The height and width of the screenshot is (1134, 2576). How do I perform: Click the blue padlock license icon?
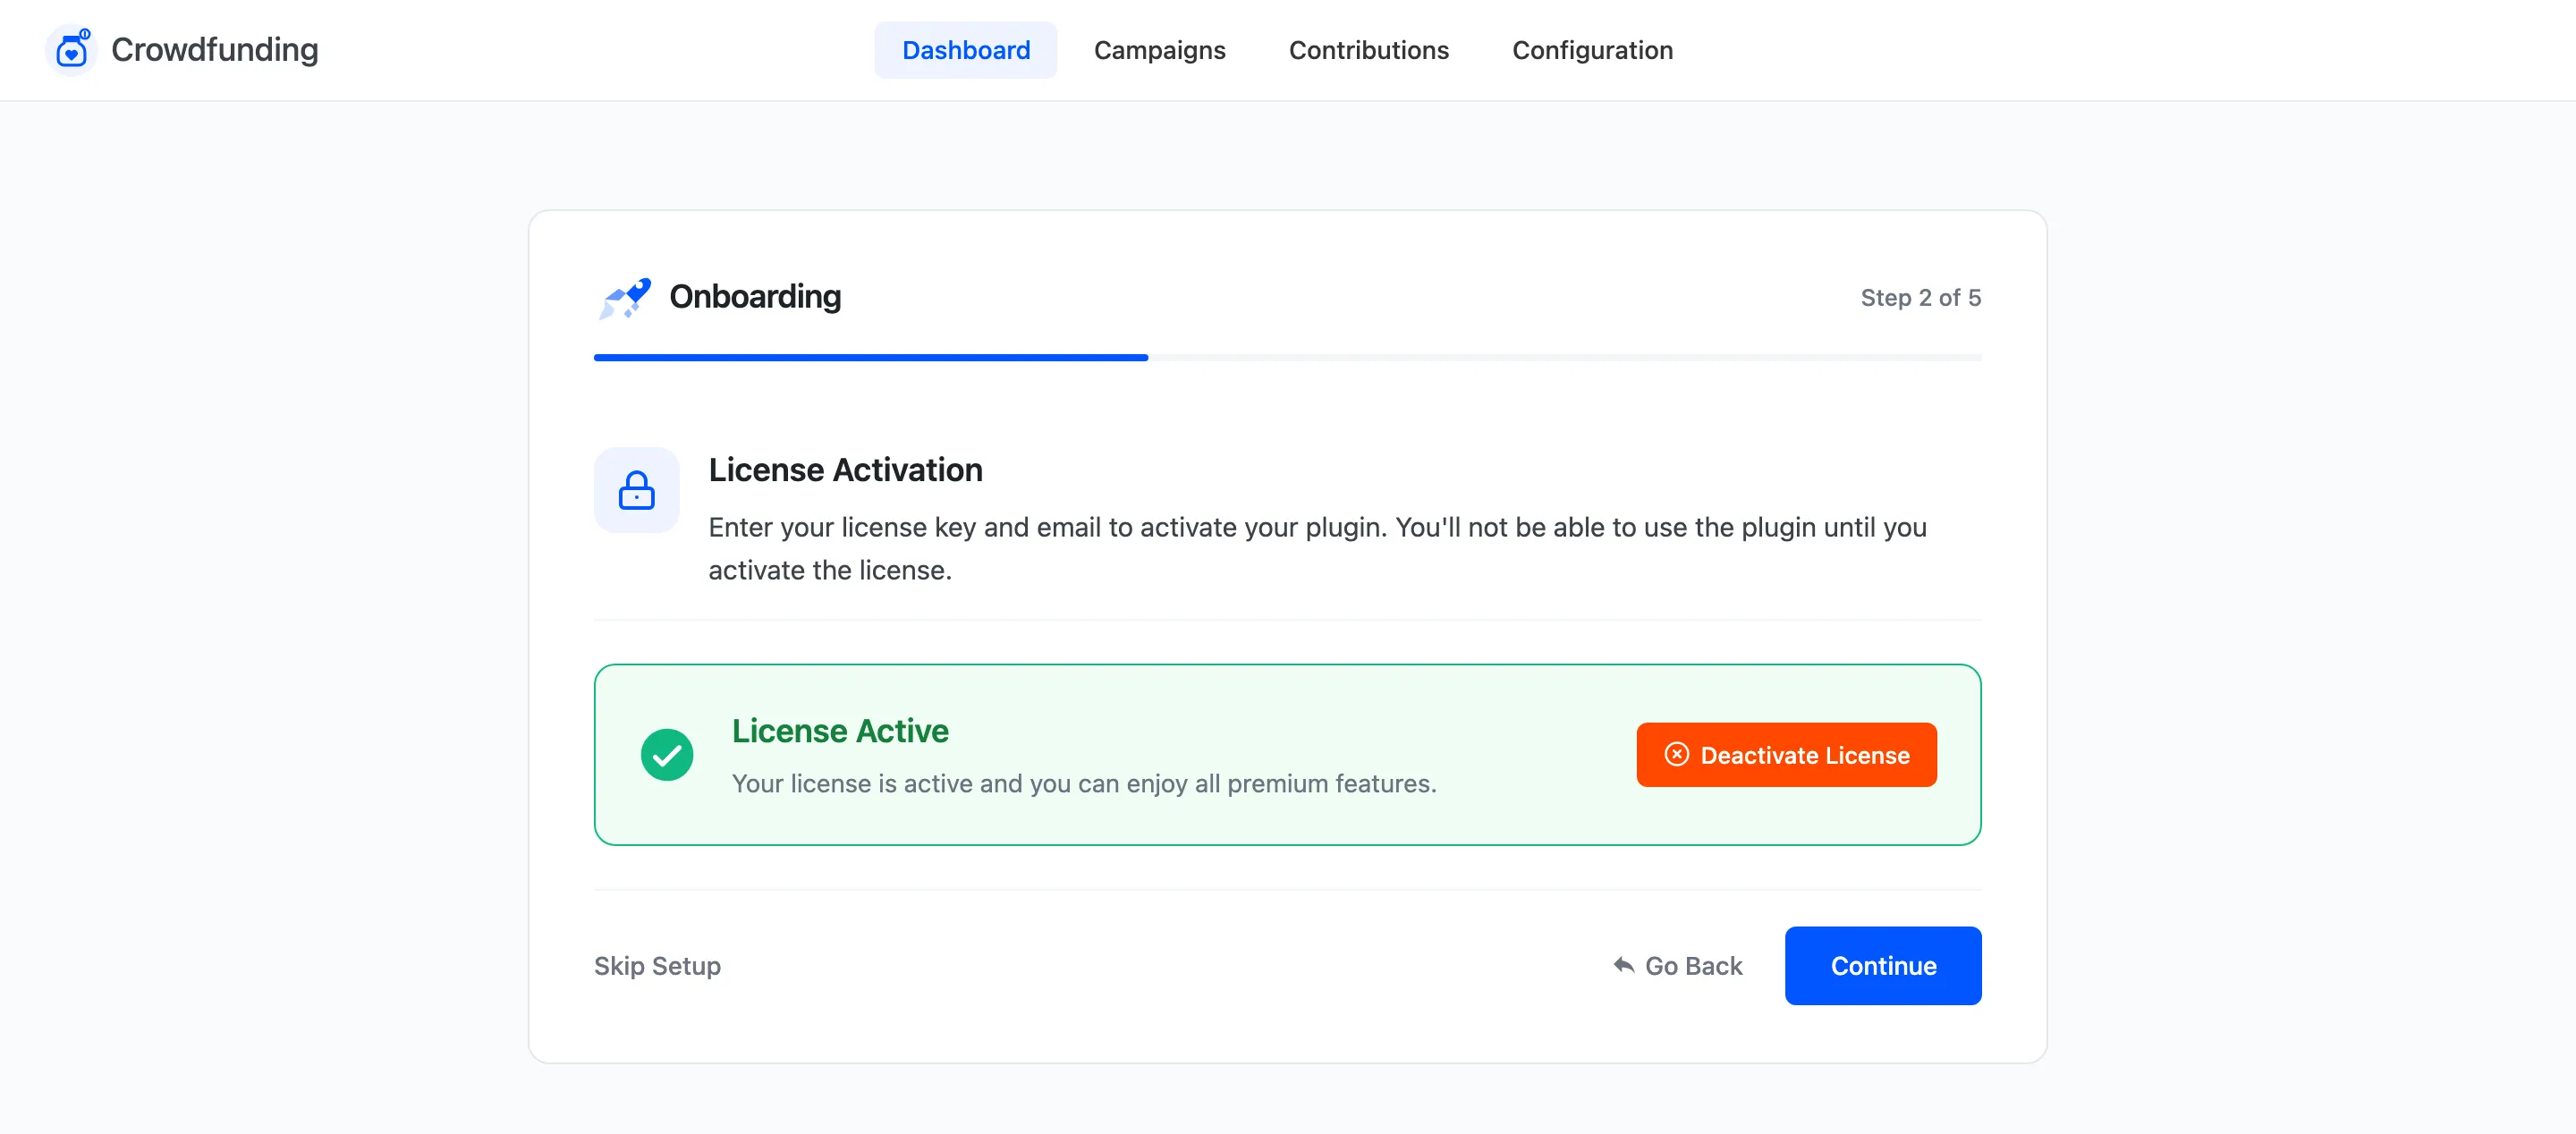tap(636, 490)
